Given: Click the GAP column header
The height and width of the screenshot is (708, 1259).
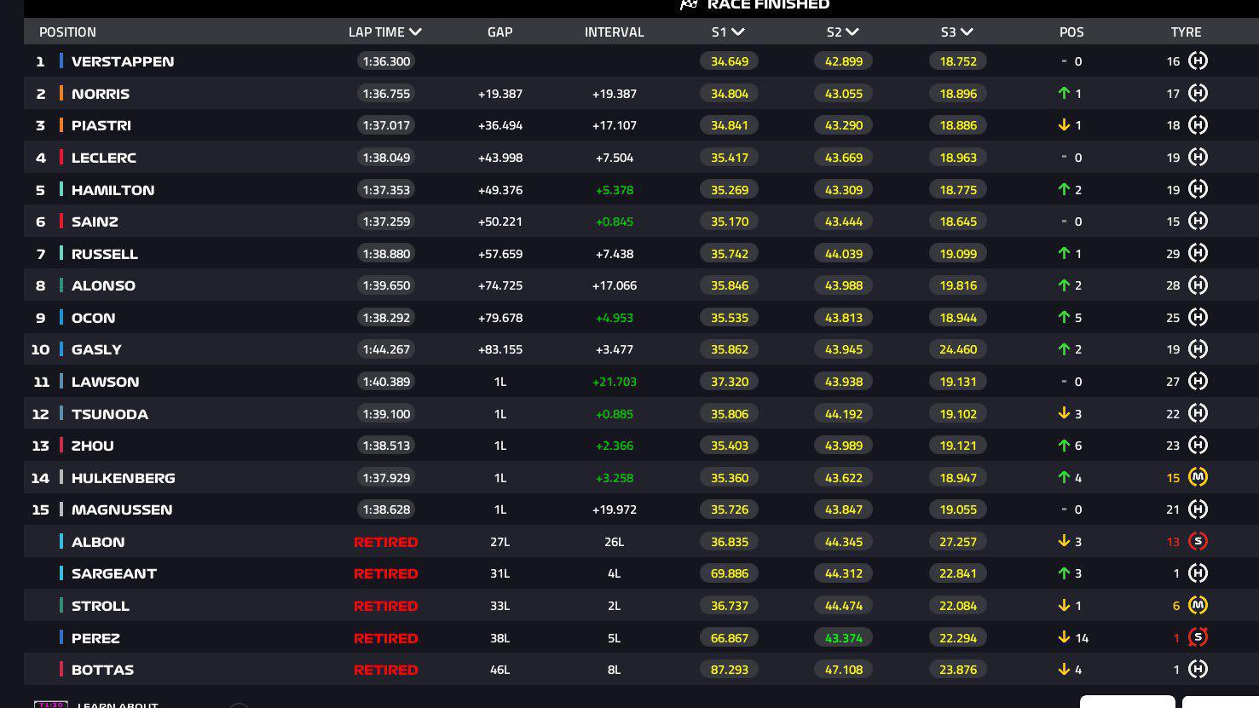Looking at the screenshot, I should 500,32.
